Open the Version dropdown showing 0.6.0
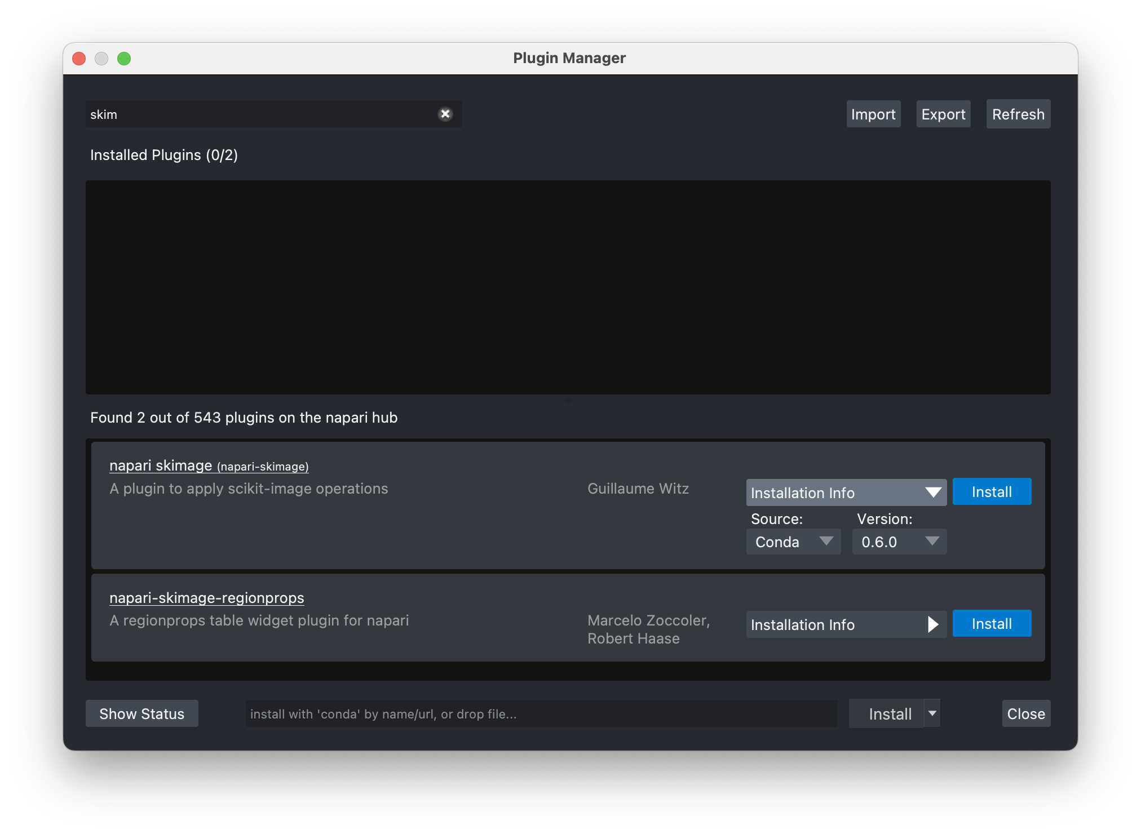The width and height of the screenshot is (1141, 834). click(x=899, y=542)
